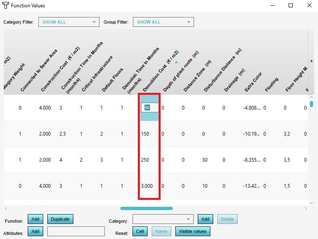
Task: Click the vertical scrollbar up arrow
Action: click(311, 98)
